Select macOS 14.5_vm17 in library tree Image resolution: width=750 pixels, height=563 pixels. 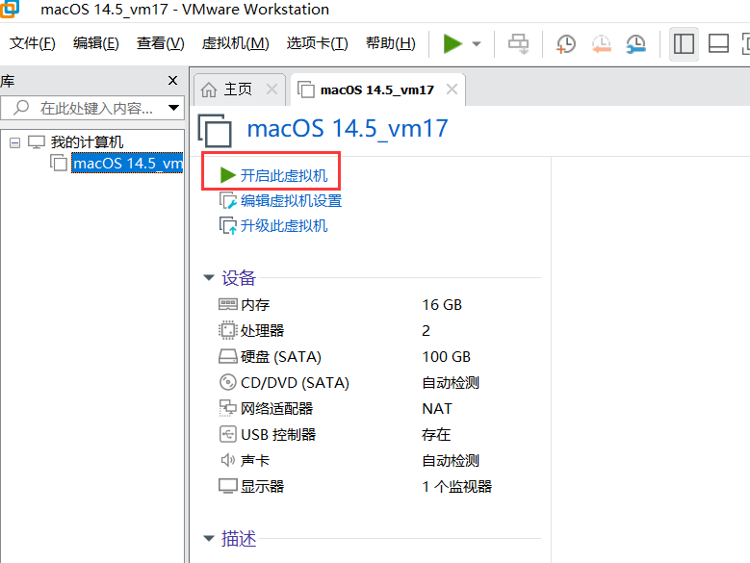[126, 163]
